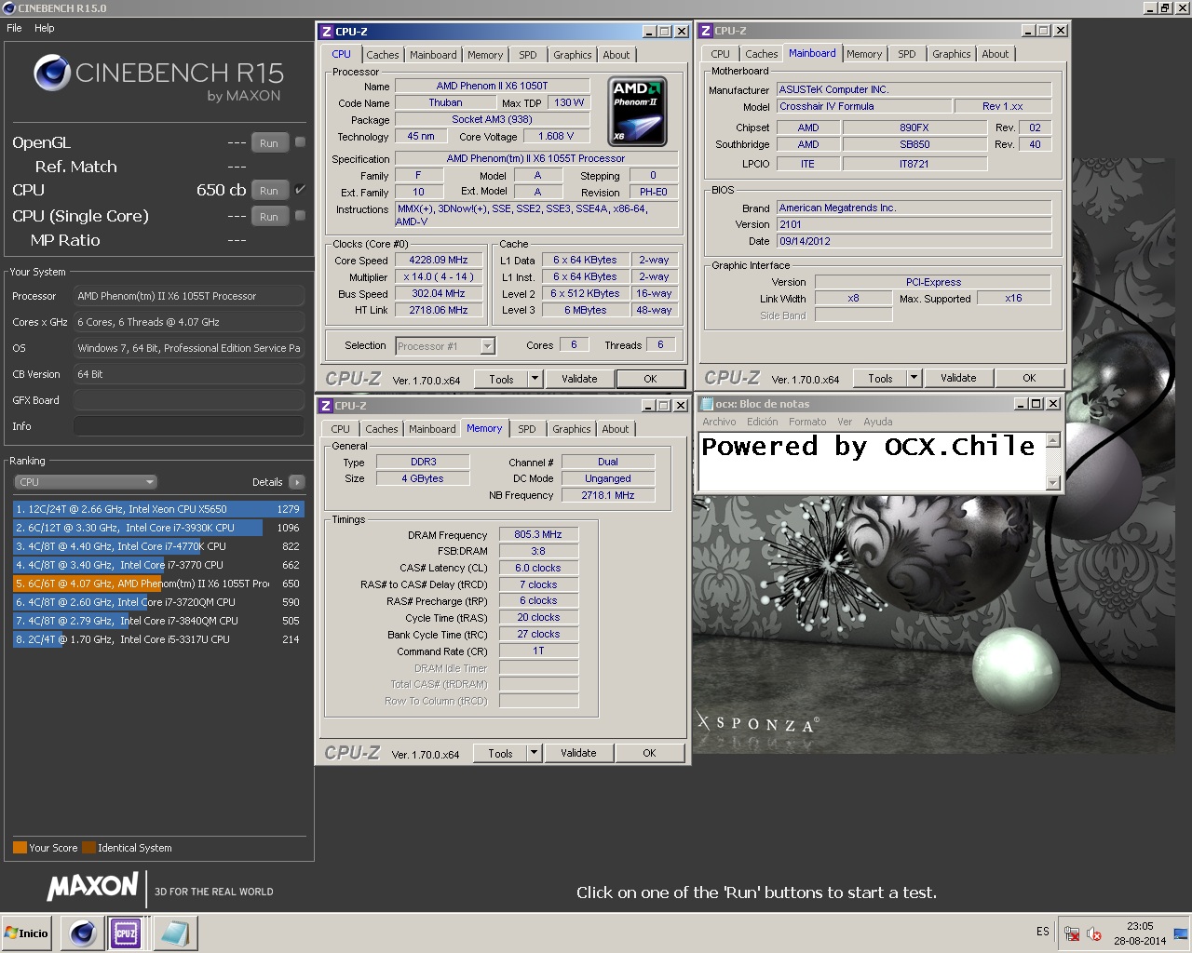Click Notepad scrollbar down arrow
1192x953 pixels.
pos(1053,483)
